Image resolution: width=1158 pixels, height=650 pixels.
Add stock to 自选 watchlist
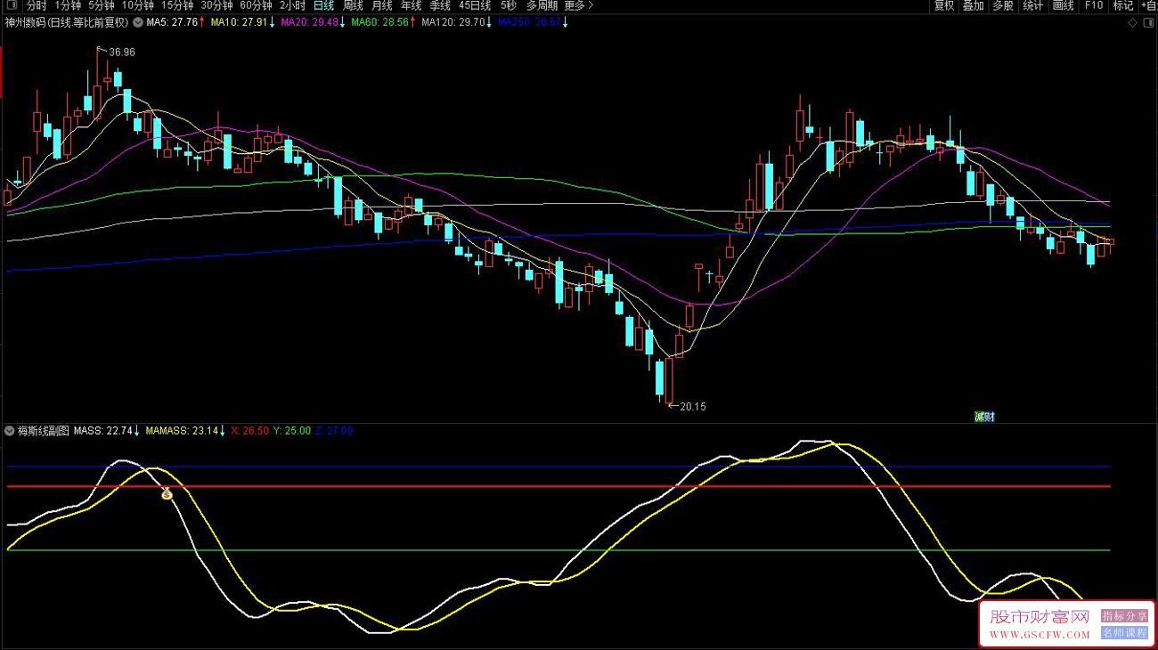click(x=1149, y=5)
